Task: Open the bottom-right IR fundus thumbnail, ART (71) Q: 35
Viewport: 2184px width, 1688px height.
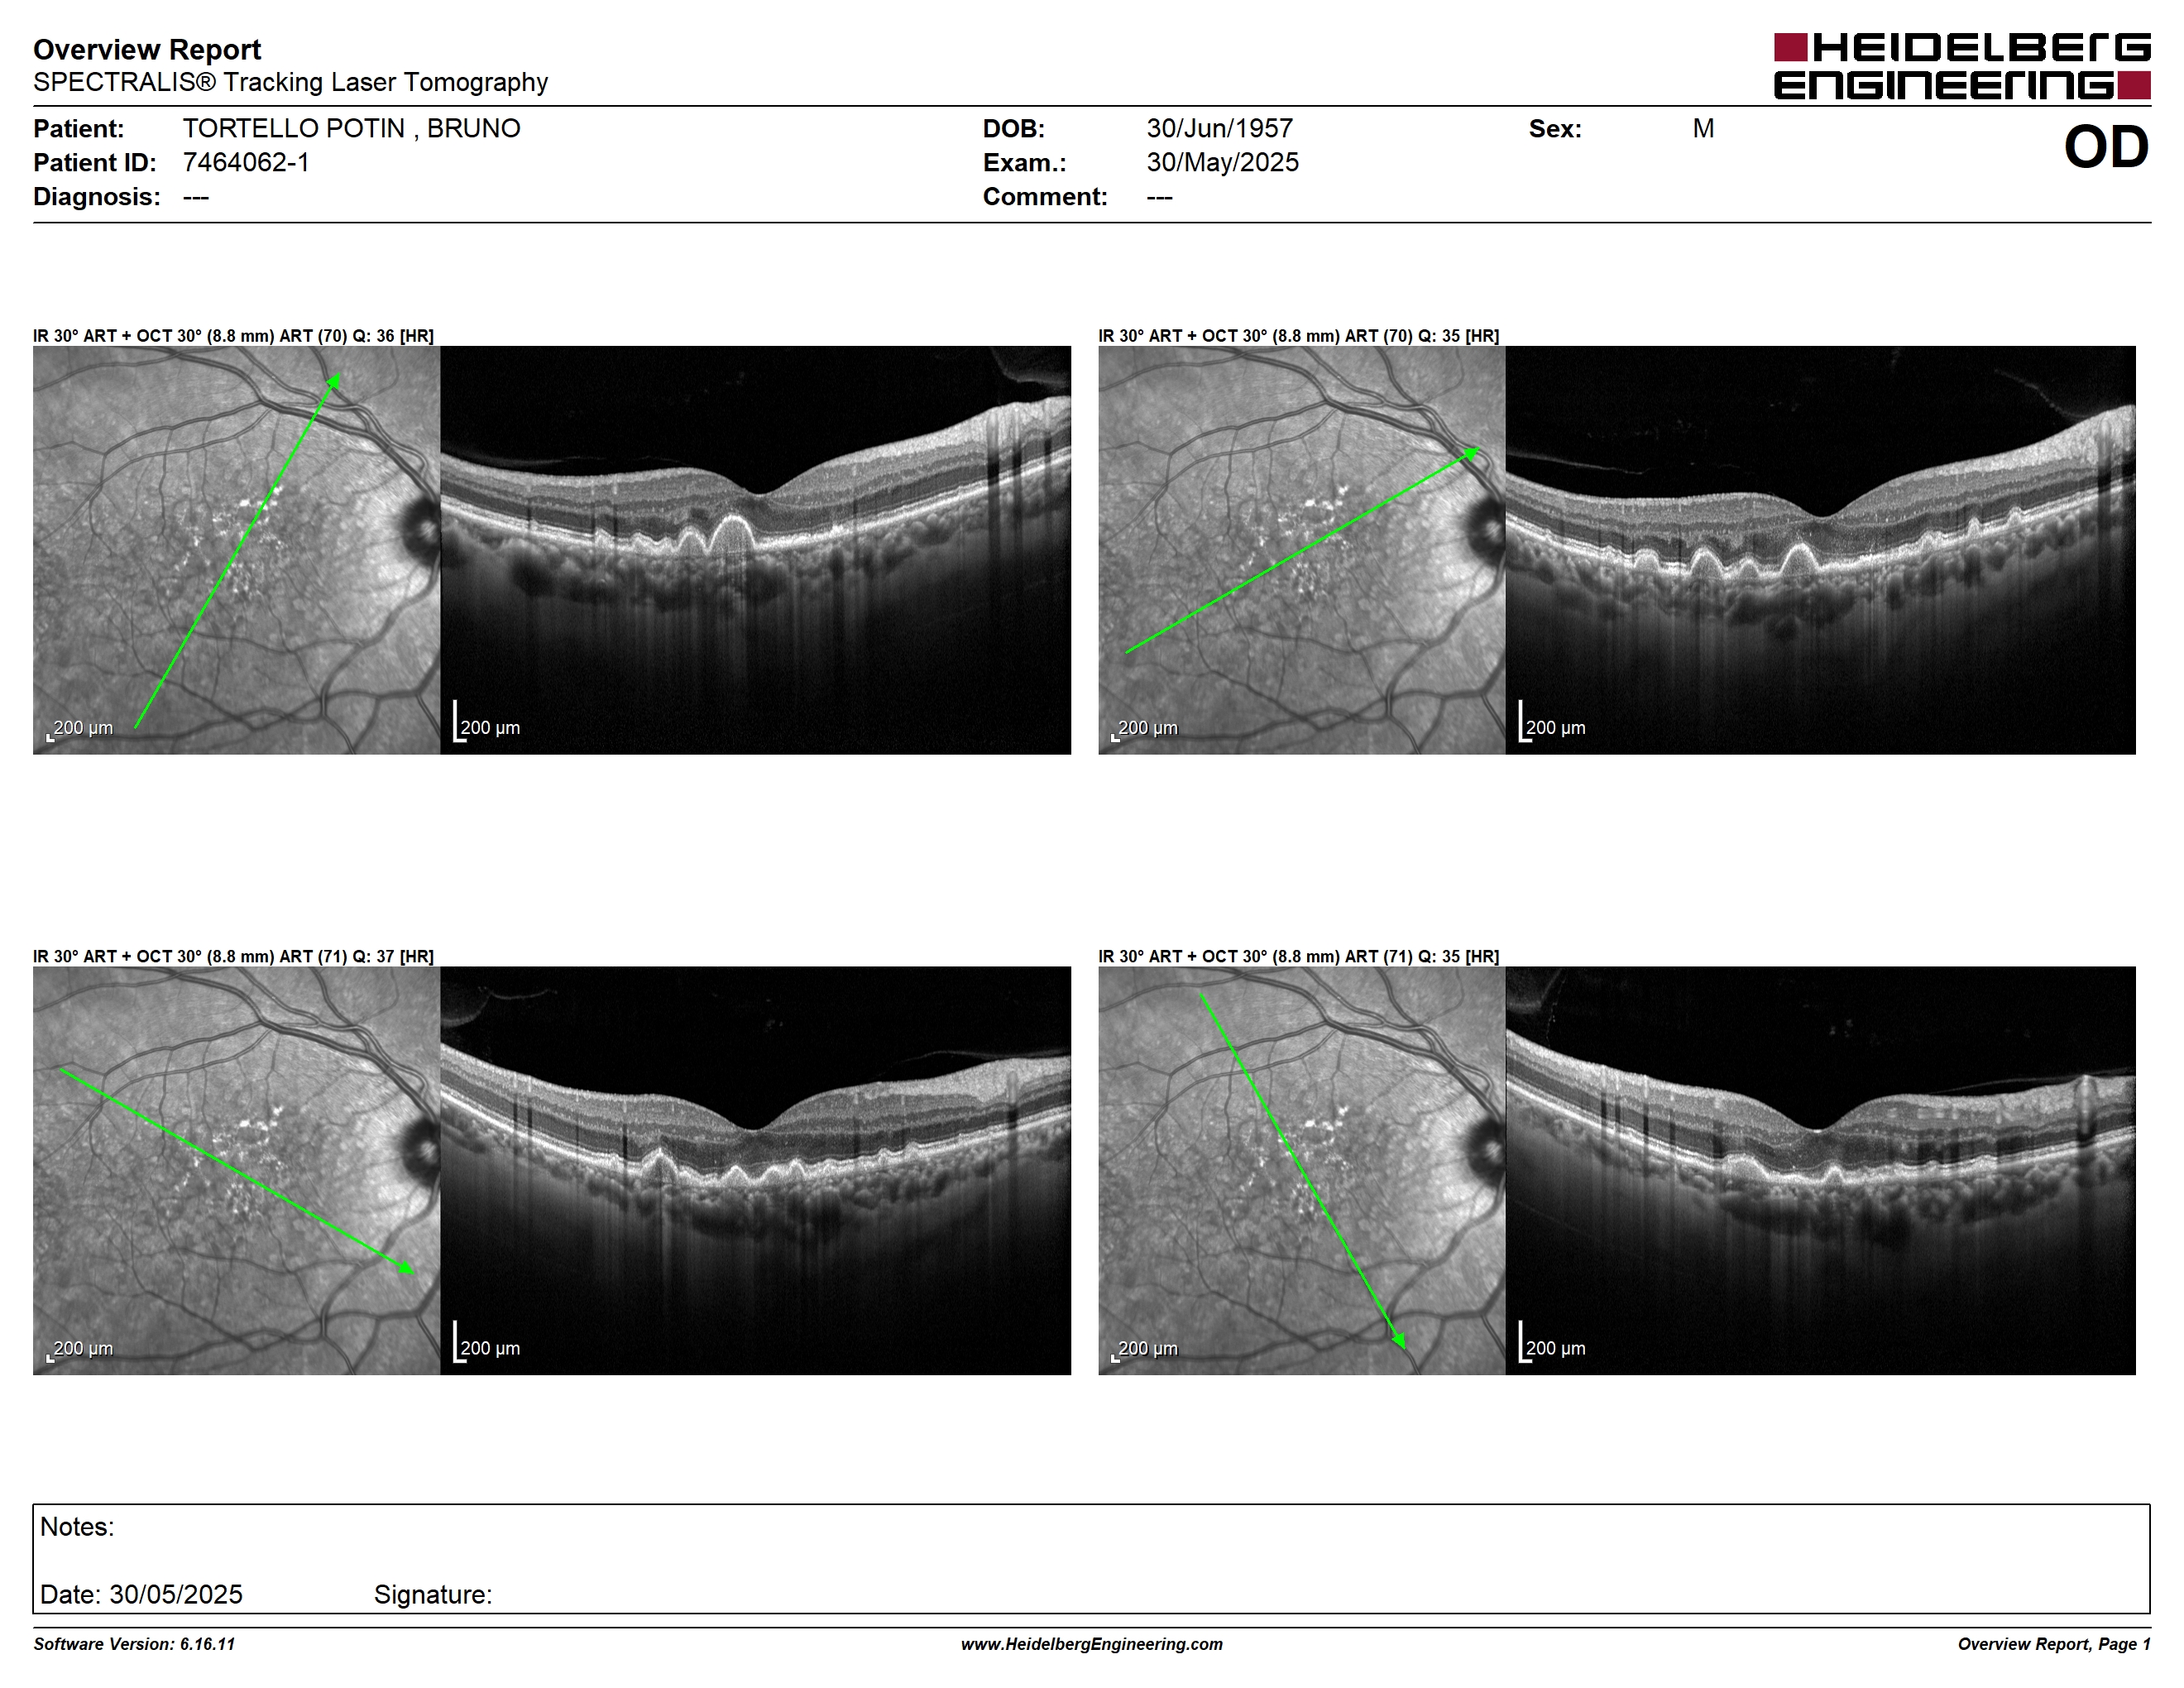Action: pos(1301,1170)
